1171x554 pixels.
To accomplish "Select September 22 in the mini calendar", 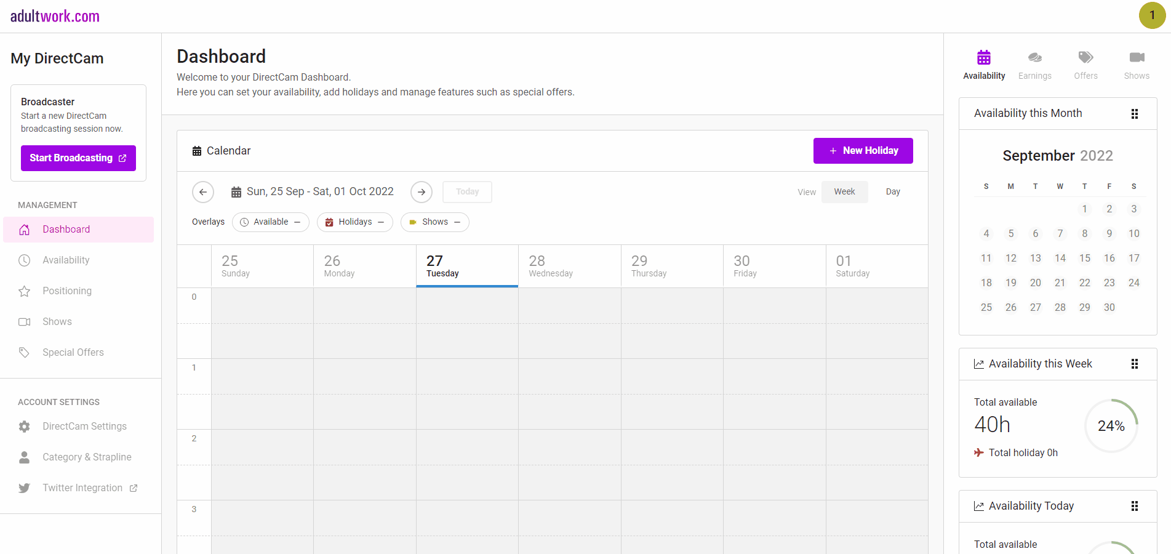I will 1085,283.
